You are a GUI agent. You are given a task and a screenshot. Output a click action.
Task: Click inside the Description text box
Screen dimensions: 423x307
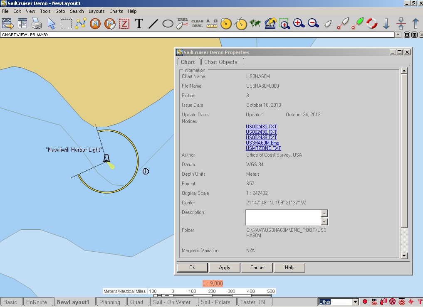point(284,218)
